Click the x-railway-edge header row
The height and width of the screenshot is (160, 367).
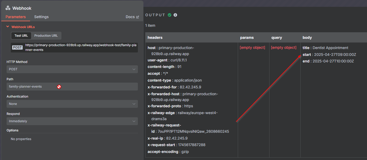[183, 116]
